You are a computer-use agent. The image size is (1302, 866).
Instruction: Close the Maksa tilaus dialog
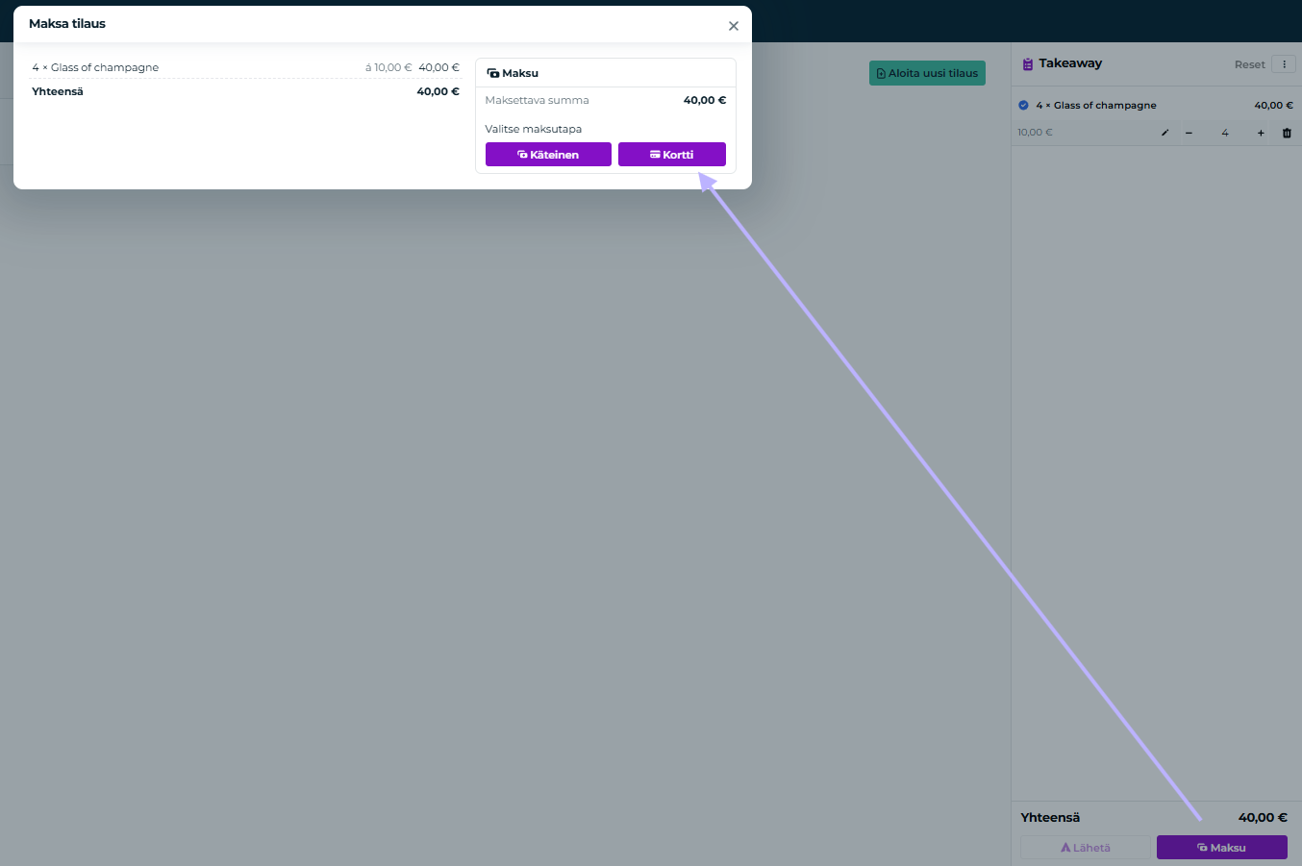coord(734,26)
